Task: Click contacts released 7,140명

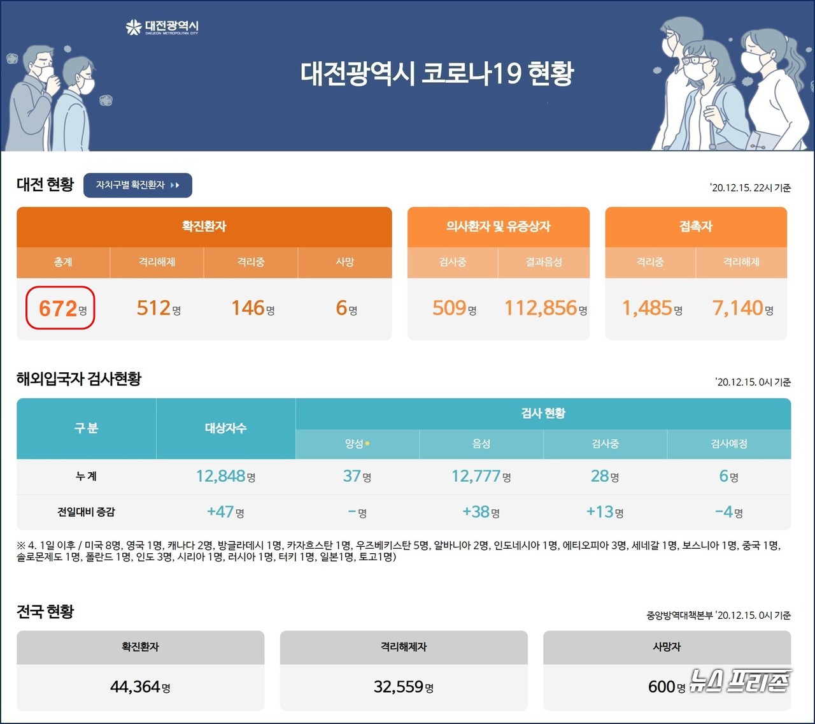Action: pos(742,308)
